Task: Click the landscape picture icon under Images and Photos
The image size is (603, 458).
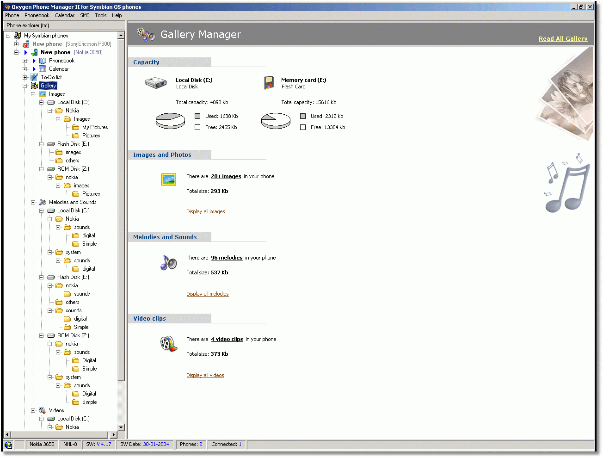Action: (x=169, y=179)
